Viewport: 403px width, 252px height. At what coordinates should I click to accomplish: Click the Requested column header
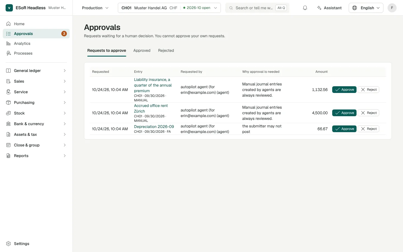tap(100, 72)
